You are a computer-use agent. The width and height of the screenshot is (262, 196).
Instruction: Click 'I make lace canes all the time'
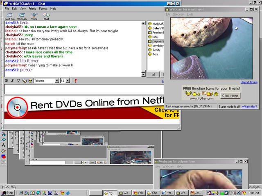(x=48, y=52)
